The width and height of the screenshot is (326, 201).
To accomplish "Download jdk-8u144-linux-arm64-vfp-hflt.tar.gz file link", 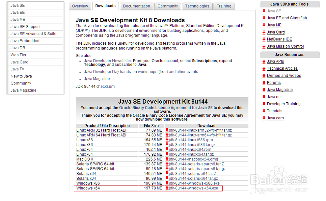I will point(200,135).
